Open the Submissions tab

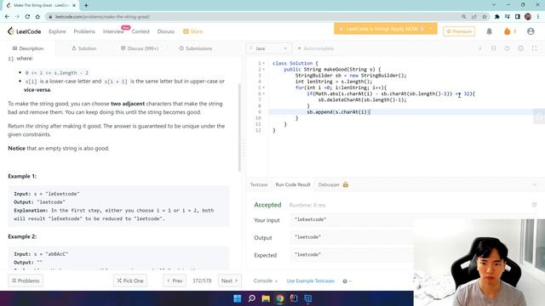coord(195,48)
